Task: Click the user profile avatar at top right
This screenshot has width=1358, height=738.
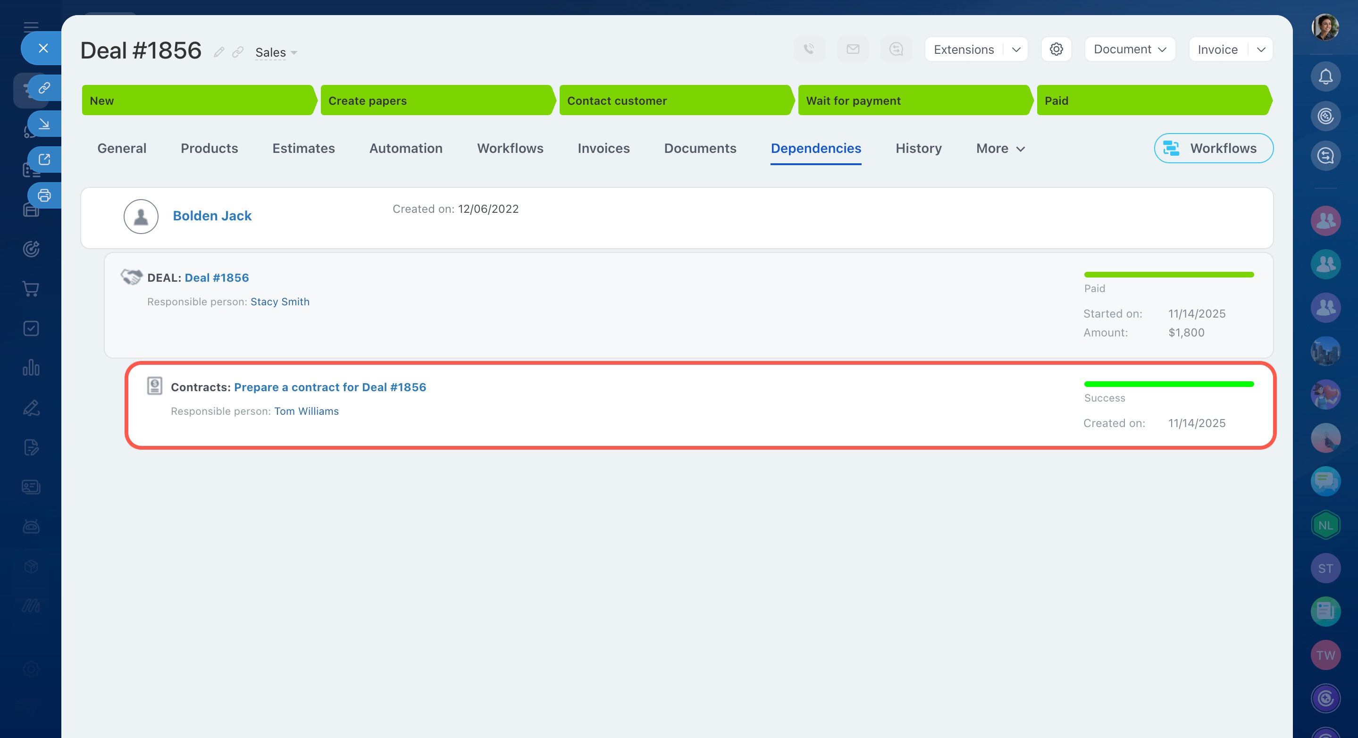Action: tap(1325, 26)
